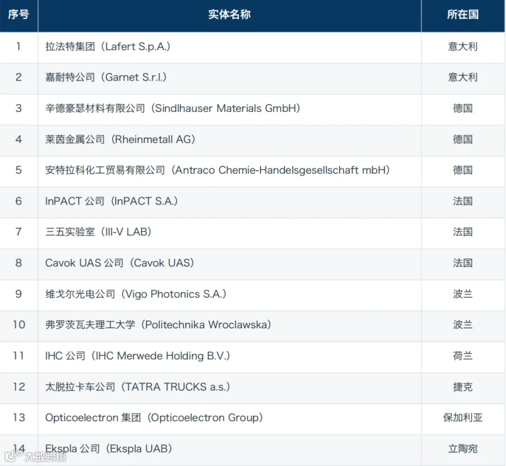Image resolution: width=506 pixels, height=466 pixels.
Task: Click 德国 in the Rheinmetall AG row
Action: tap(463, 139)
